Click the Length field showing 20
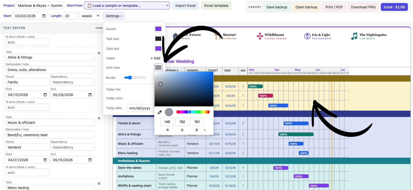Viewport: 413px width, 190px height. [70, 16]
